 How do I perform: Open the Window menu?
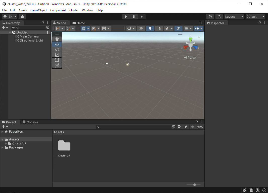pos(87,10)
